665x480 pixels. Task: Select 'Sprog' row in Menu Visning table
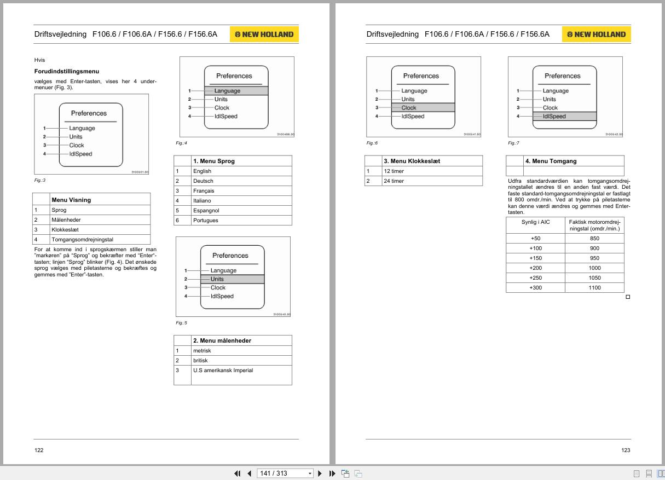pos(91,210)
